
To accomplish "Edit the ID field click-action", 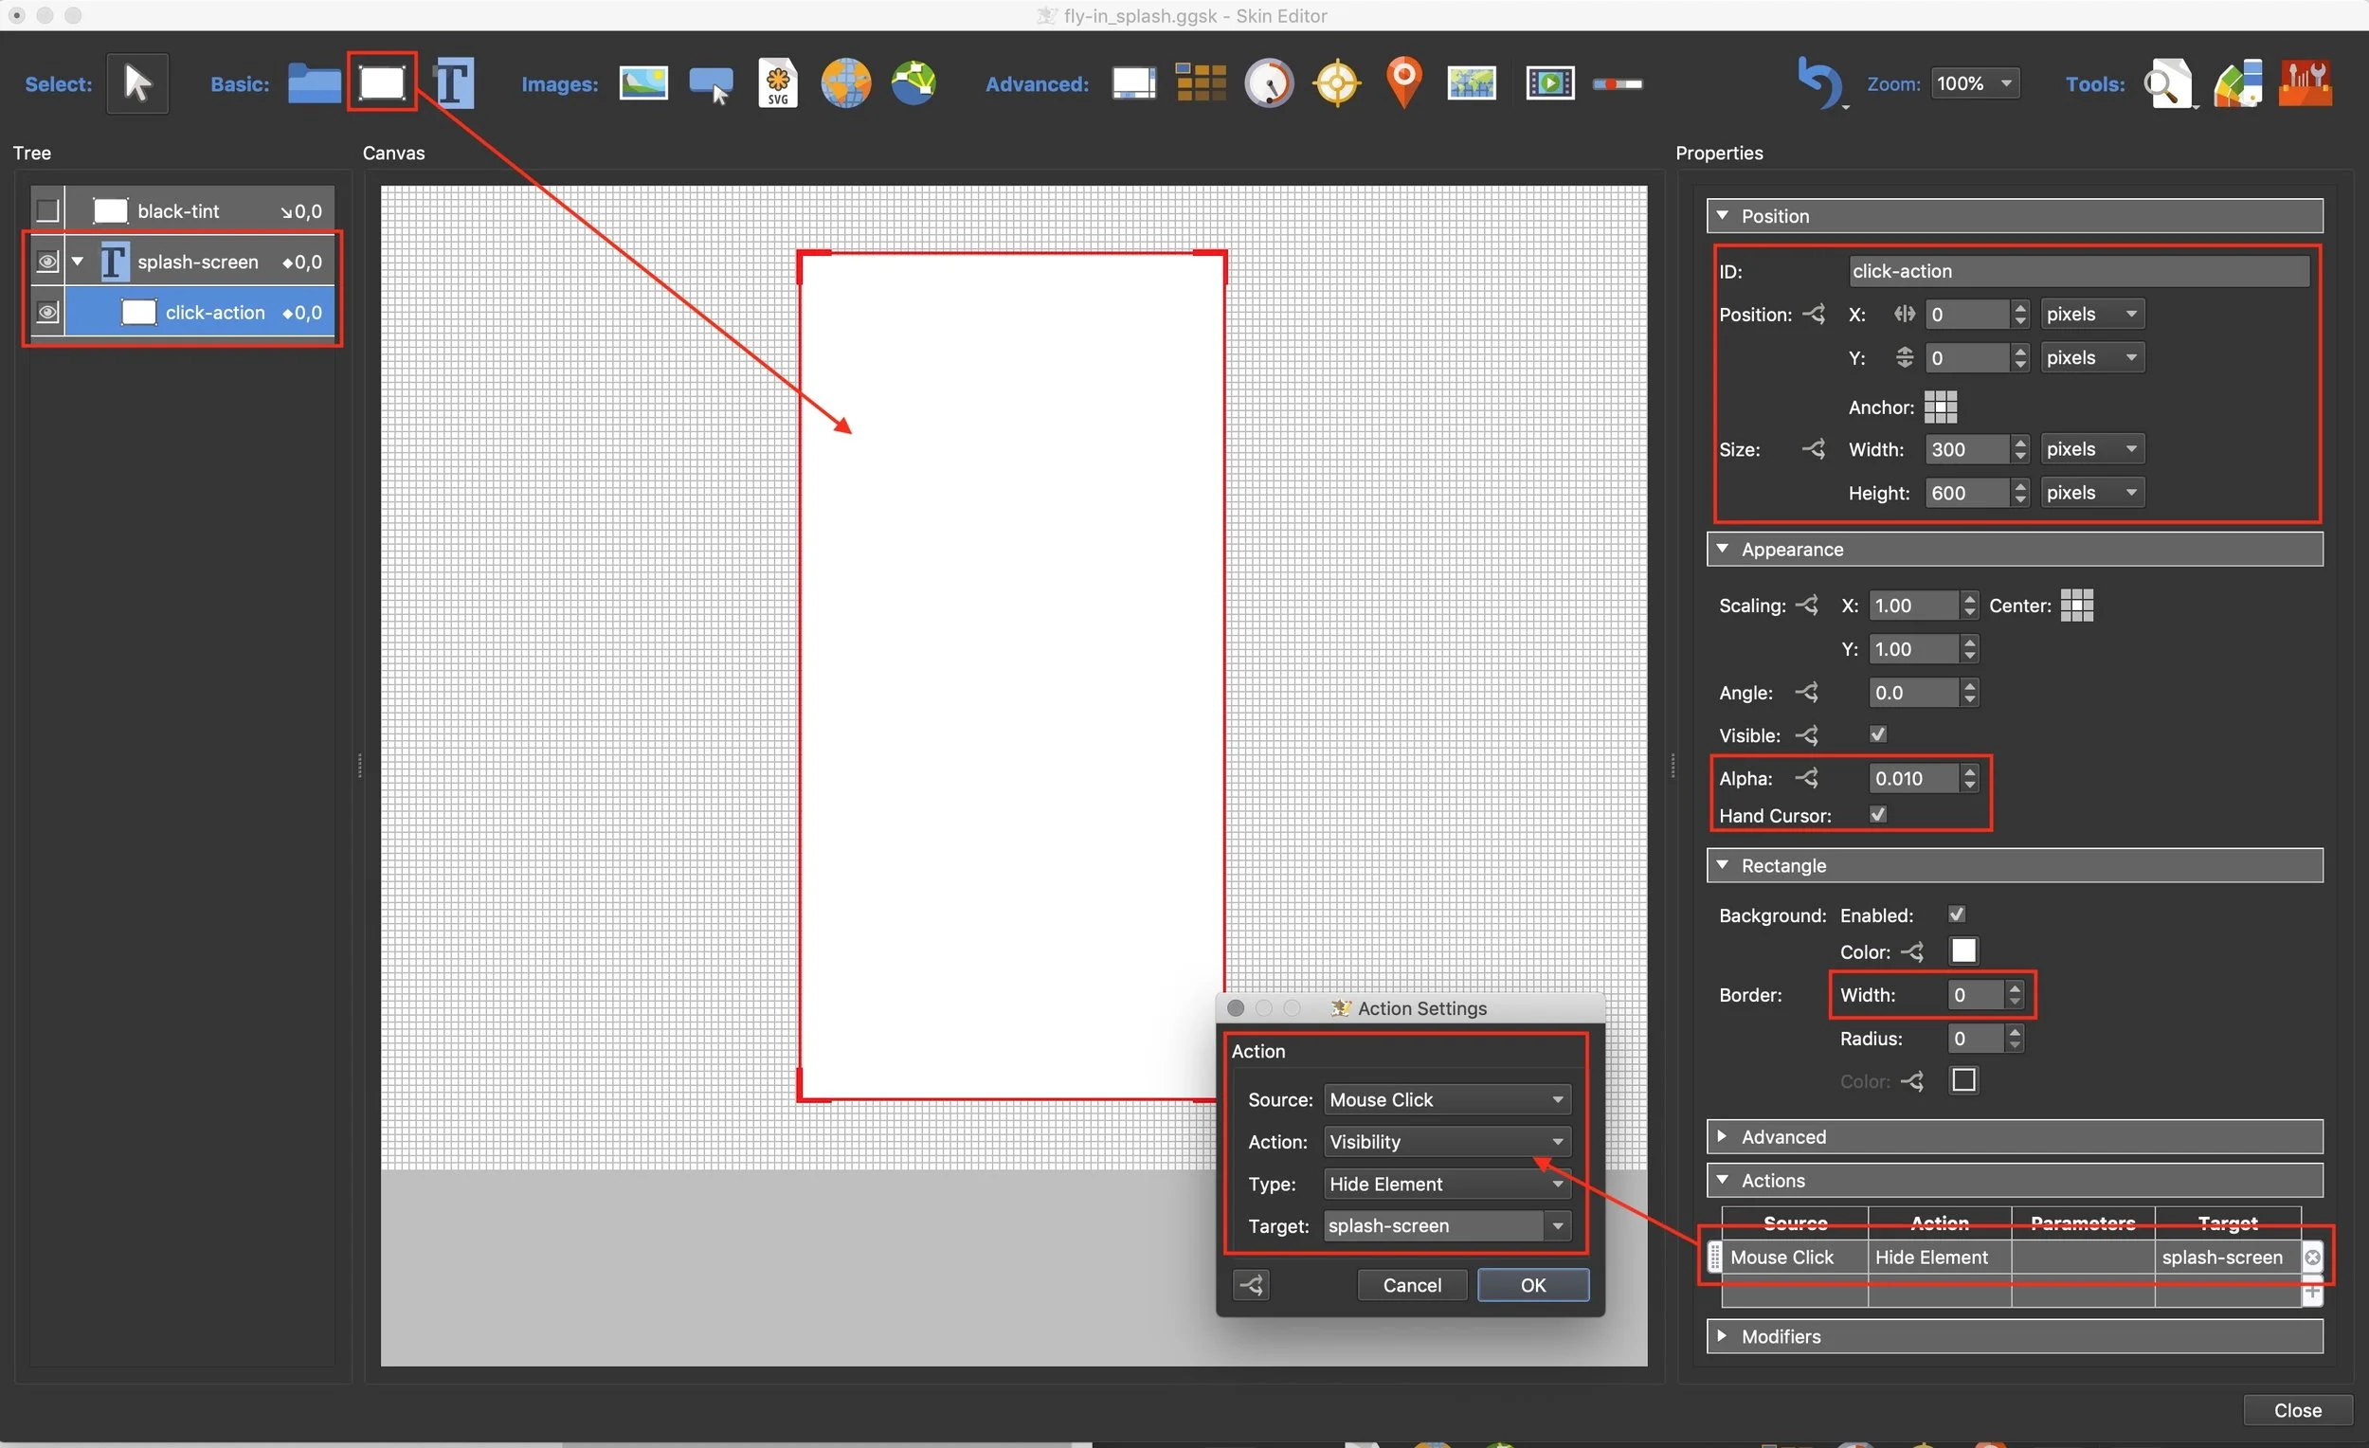I will coord(2079,271).
